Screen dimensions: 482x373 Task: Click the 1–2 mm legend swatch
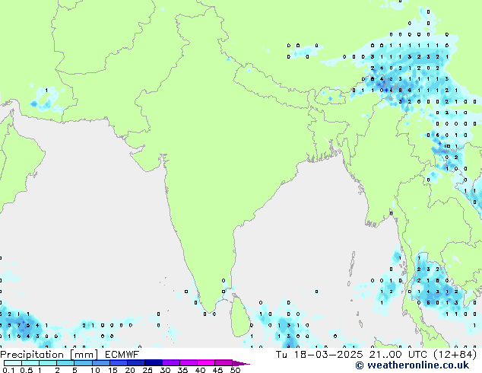(x=48, y=363)
